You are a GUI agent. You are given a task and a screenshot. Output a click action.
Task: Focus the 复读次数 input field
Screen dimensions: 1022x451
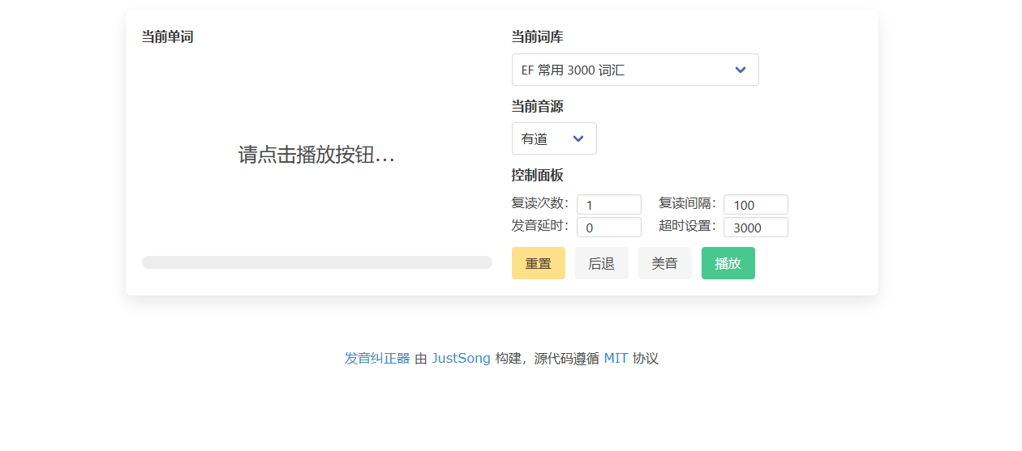(608, 205)
